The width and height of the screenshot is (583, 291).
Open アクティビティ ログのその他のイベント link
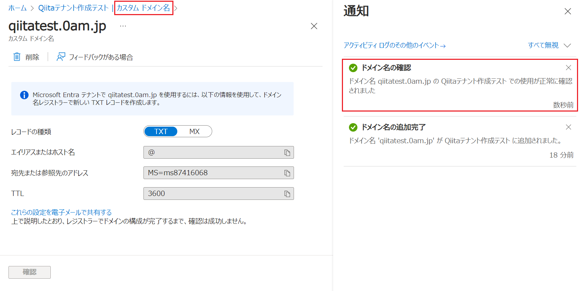pyautogui.click(x=395, y=45)
